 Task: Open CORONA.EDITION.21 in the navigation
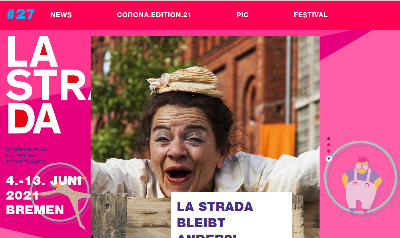(x=154, y=15)
